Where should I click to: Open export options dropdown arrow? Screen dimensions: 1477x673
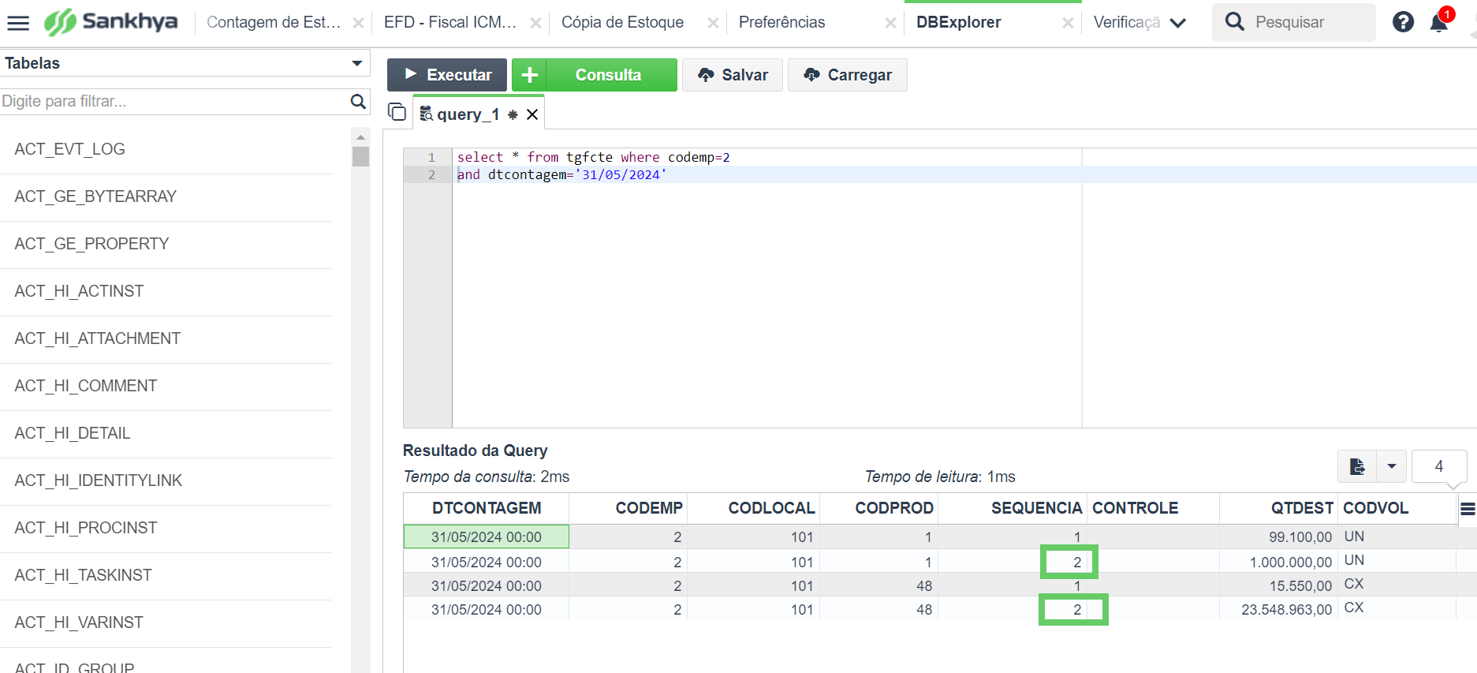[x=1392, y=466]
